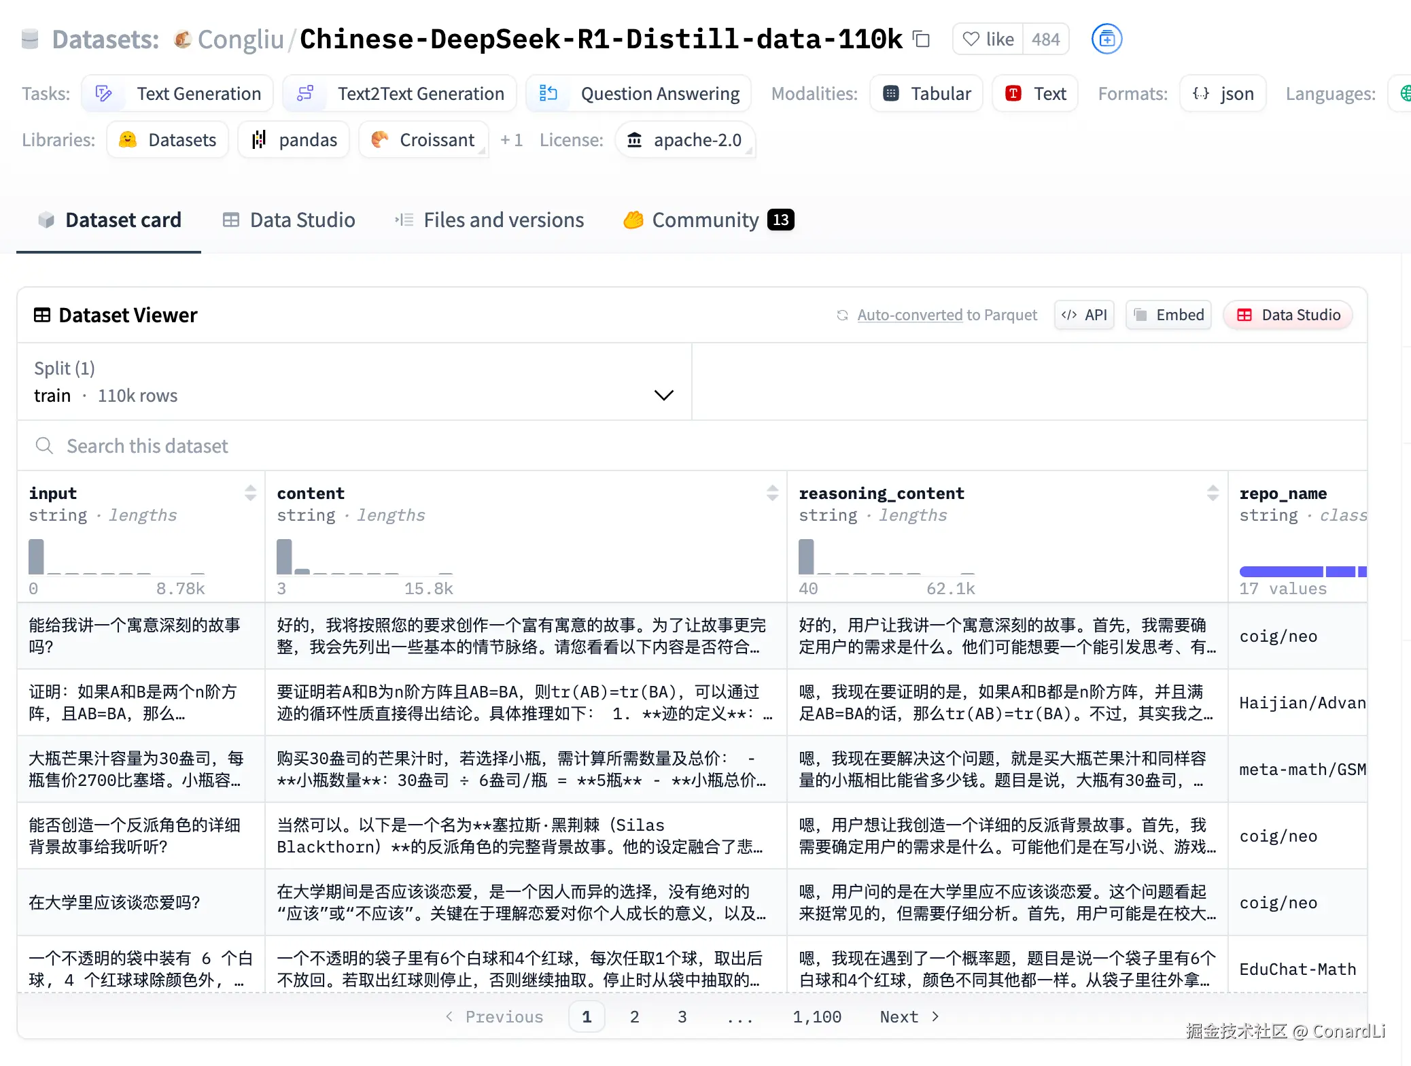Expand hidden pagination pages via the ellipsis
1411x1066 pixels.
coord(739,1016)
